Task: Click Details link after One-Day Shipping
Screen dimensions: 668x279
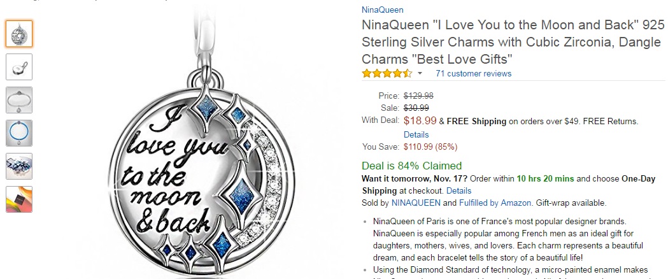Action: (458, 190)
